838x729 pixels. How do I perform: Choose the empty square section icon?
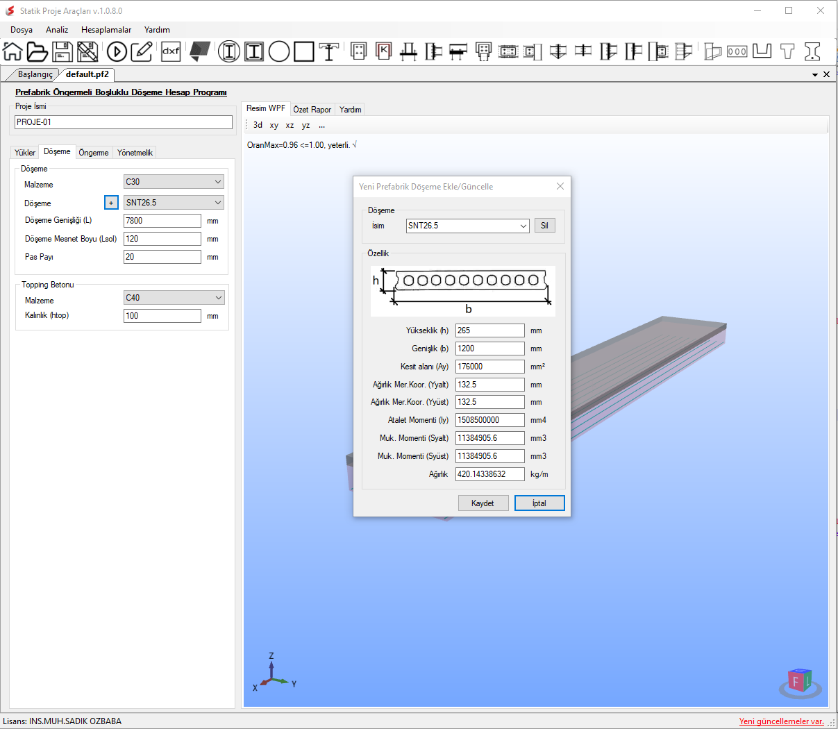click(x=304, y=51)
